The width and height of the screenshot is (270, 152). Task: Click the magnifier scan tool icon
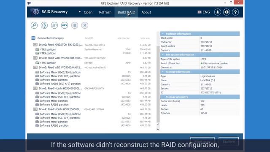click(34, 25)
